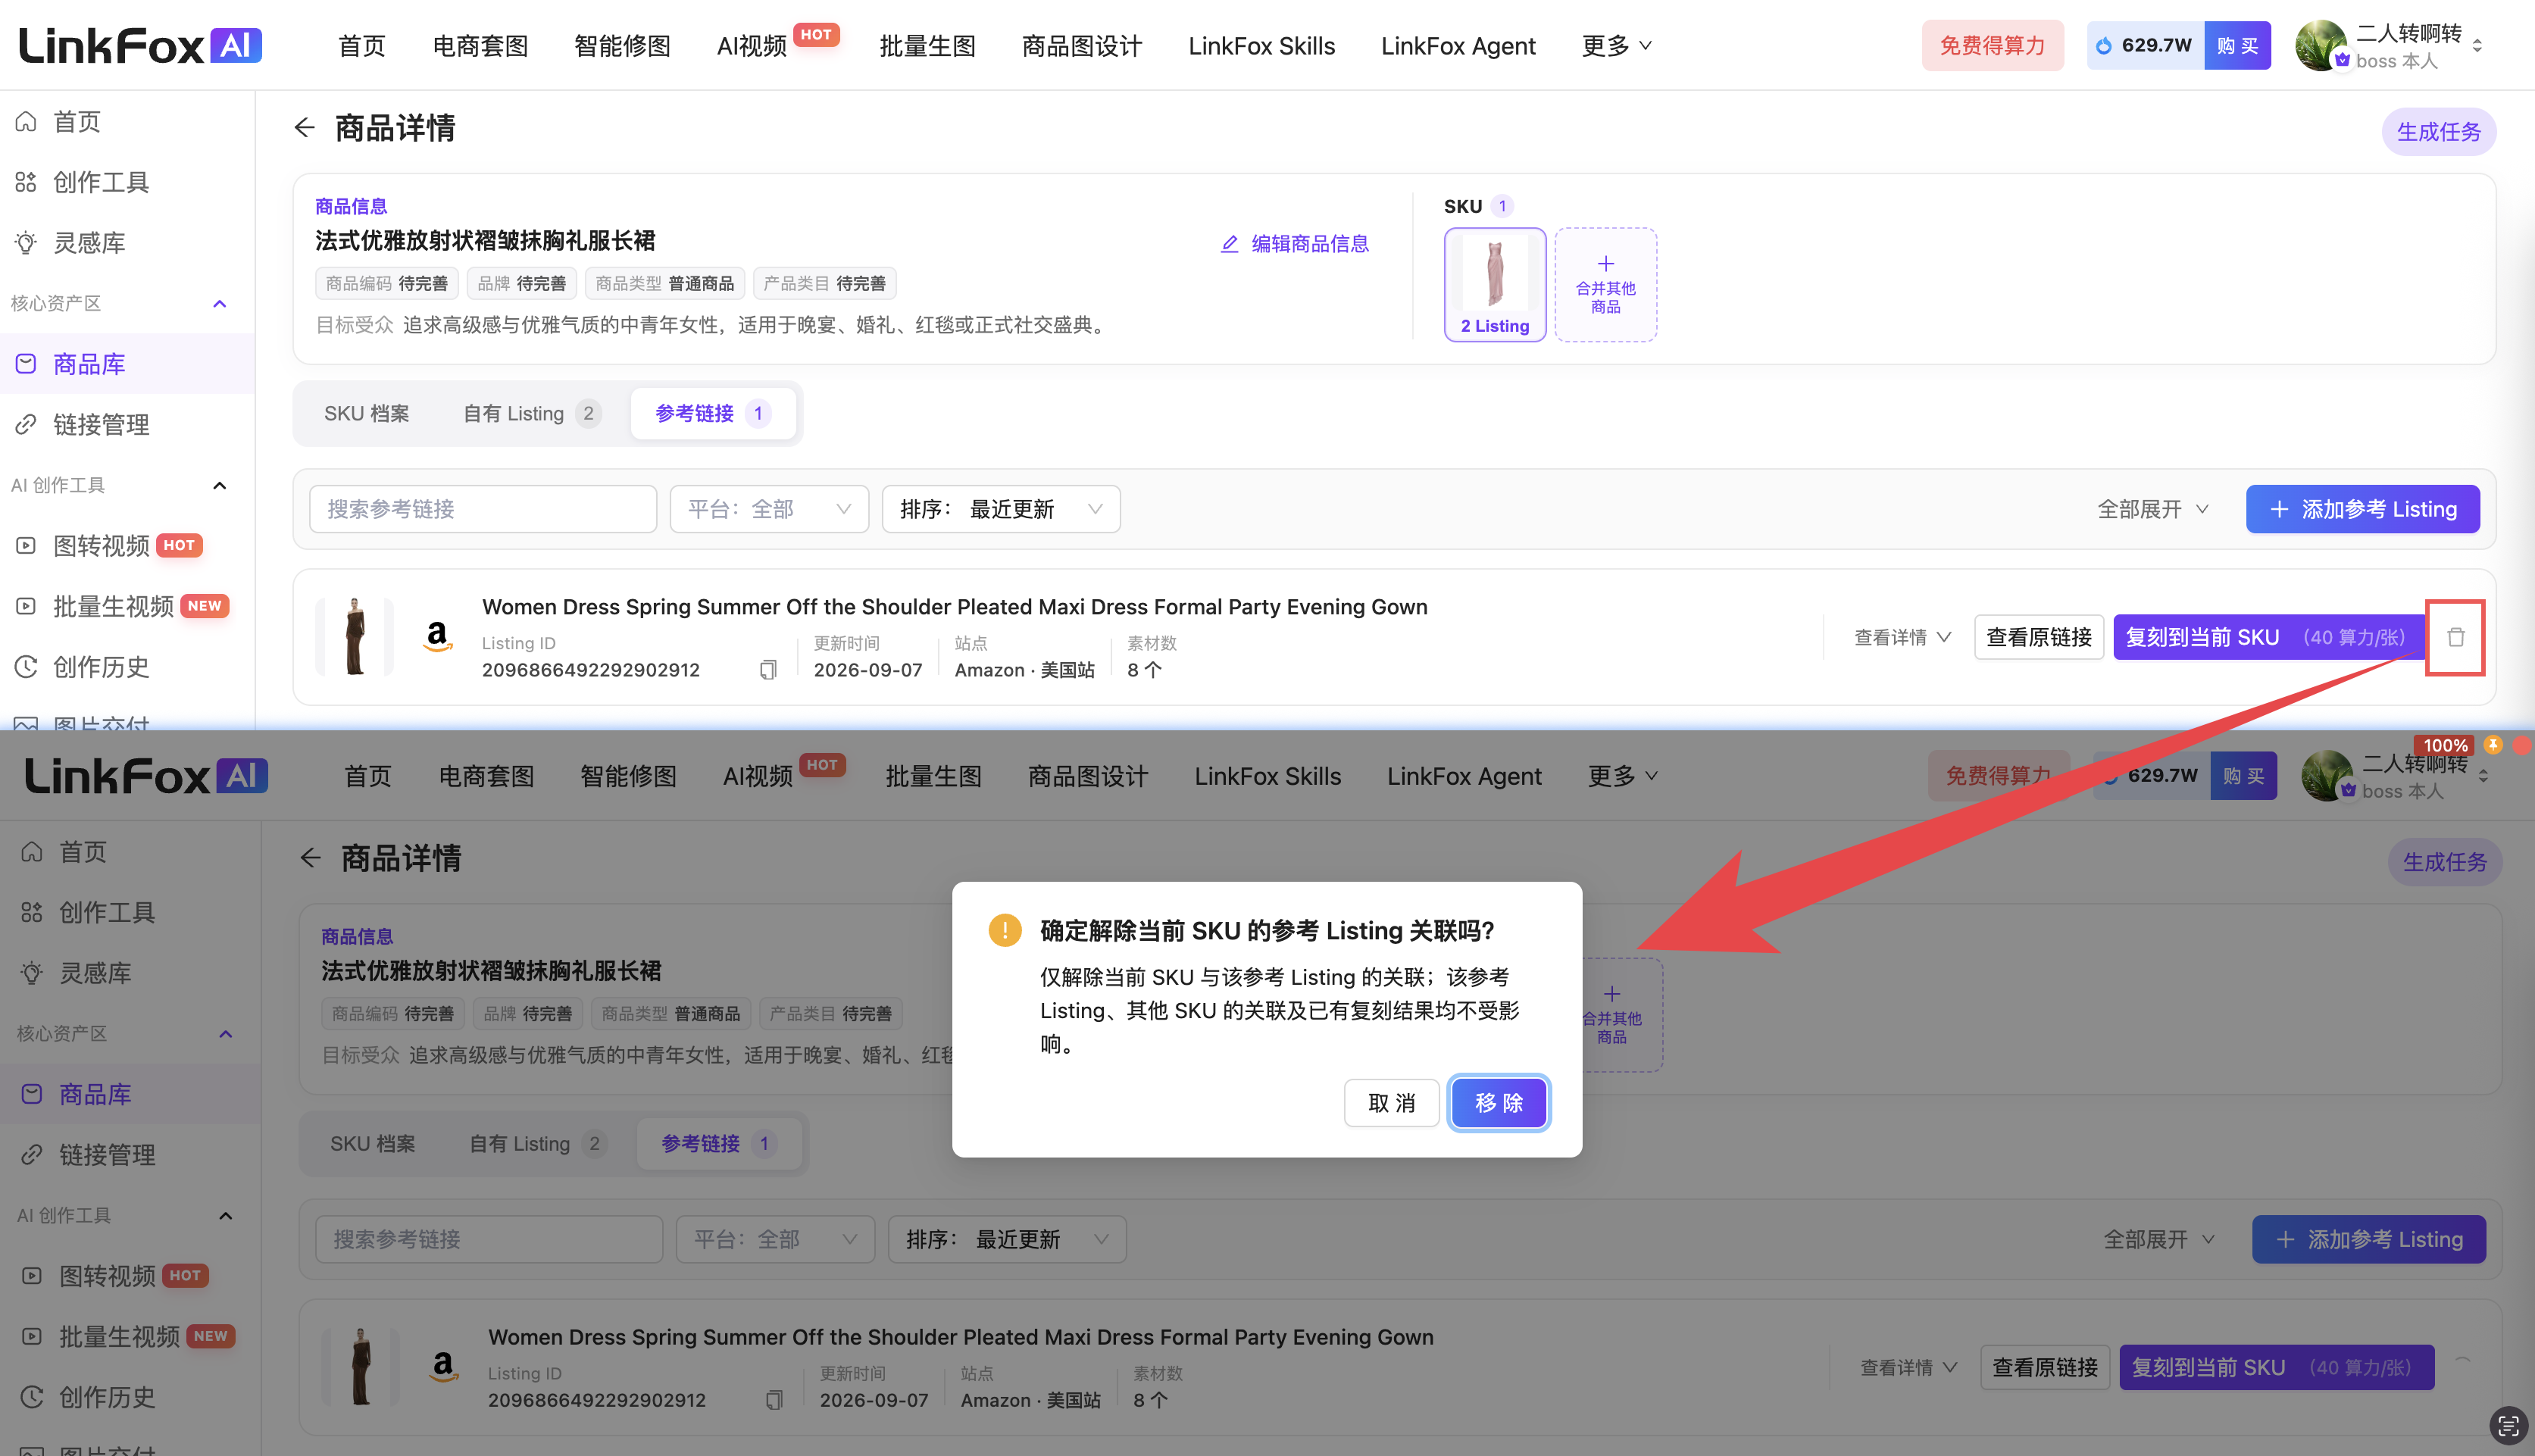The image size is (2535, 1456).
Task: Click 添加参考 Listing button on undimmed page
Action: [2362, 509]
